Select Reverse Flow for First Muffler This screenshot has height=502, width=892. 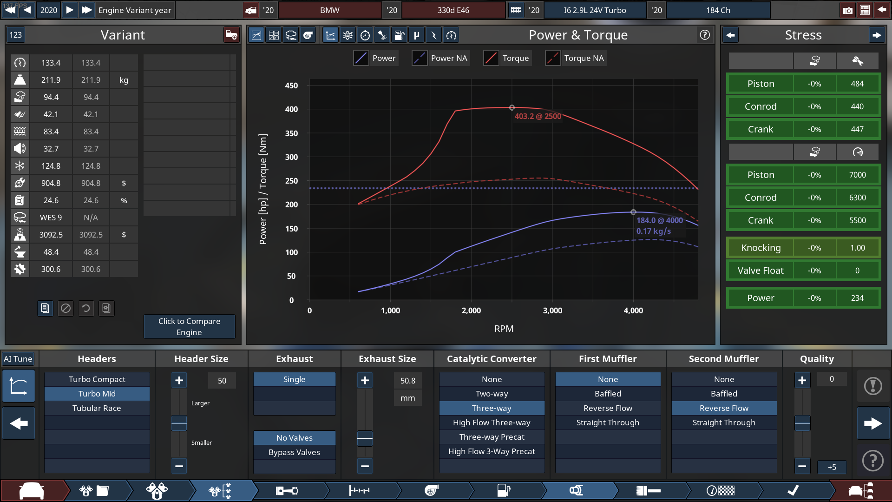[x=608, y=408]
